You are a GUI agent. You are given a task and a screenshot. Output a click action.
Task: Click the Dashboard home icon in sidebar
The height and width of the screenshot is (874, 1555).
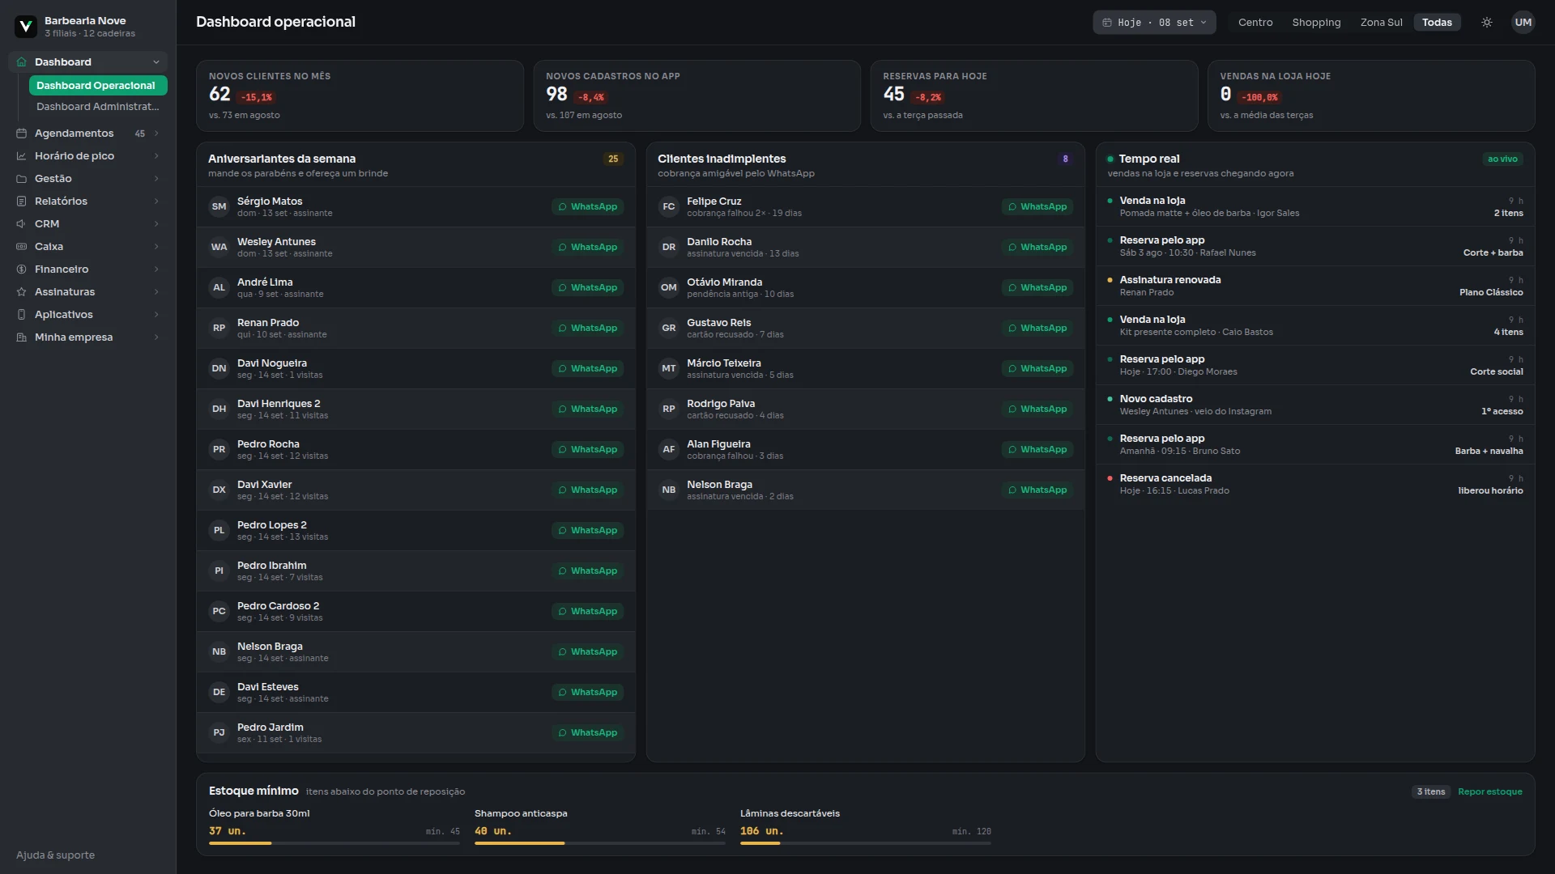[x=21, y=62]
